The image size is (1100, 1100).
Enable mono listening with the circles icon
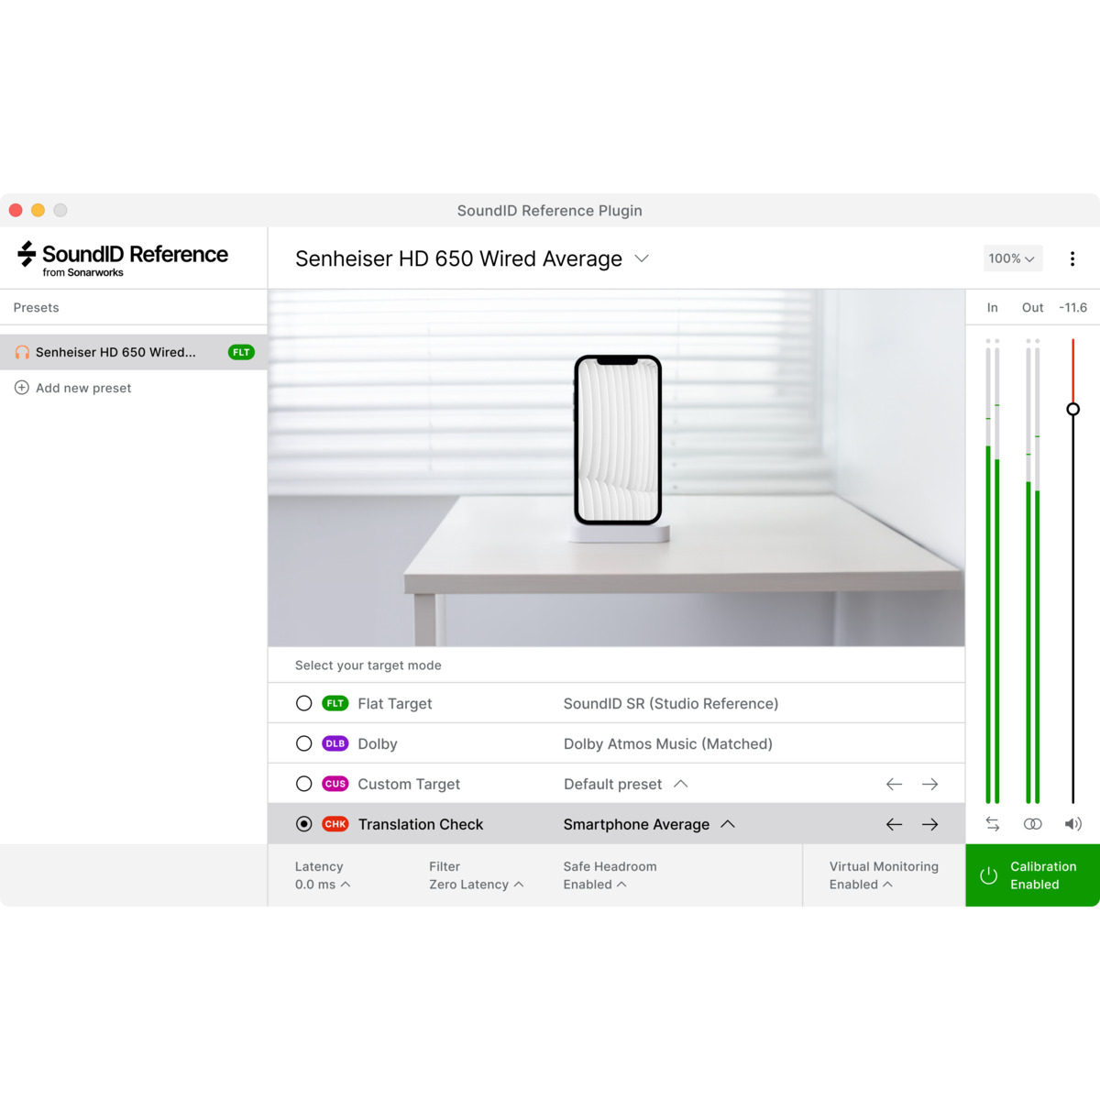(1032, 823)
